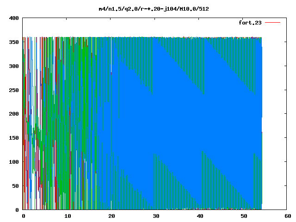Click the plot title m4/n1.5/q2.0/r-+.20-j104/M10.0/512
Image resolution: width=296 pixels, height=222 pixels.
point(154,9)
